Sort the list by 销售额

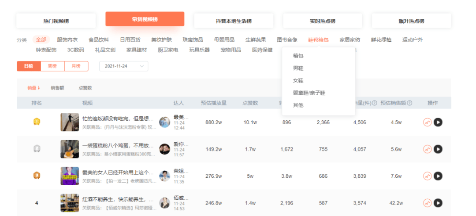(x=57, y=88)
